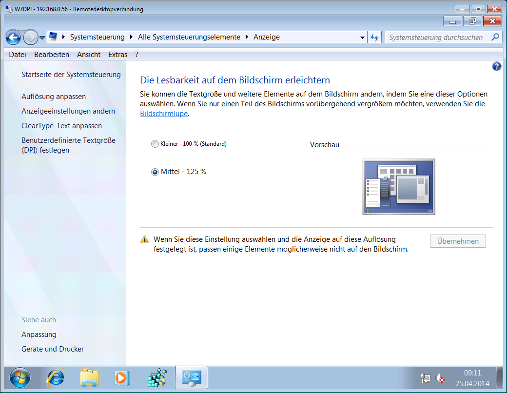Open Windows Explorer folder icon in taskbar

tap(89, 377)
